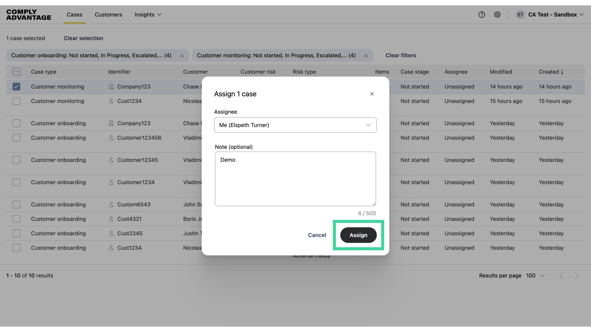Viewport: 591px width, 332px height.
Task: Click the Assign button
Action: pyautogui.click(x=358, y=235)
